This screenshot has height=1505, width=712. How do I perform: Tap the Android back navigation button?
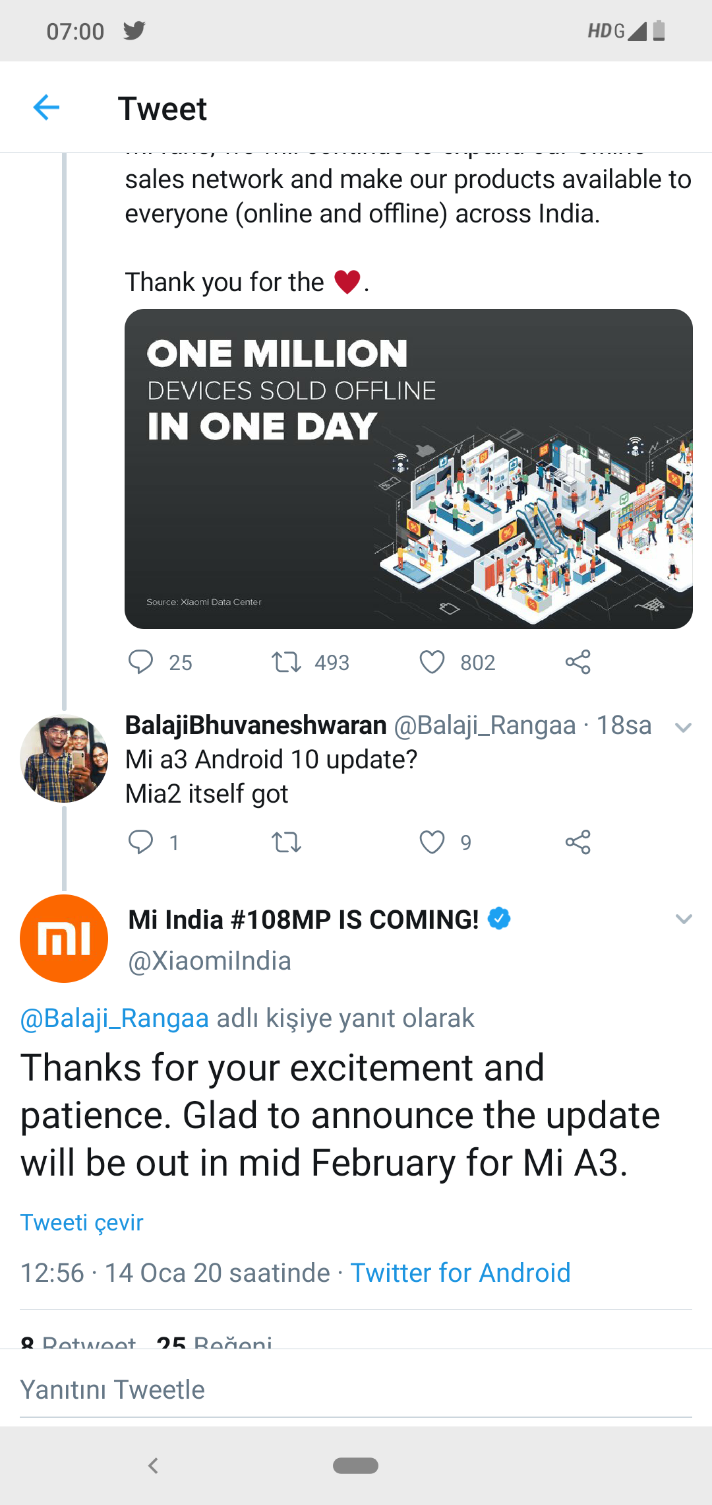(x=153, y=1465)
